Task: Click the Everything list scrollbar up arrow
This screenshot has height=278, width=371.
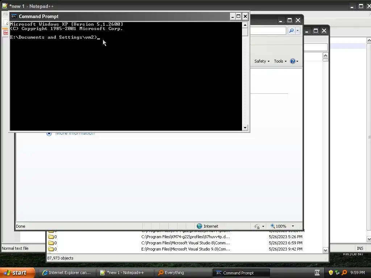Action: click(x=325, y=56)
